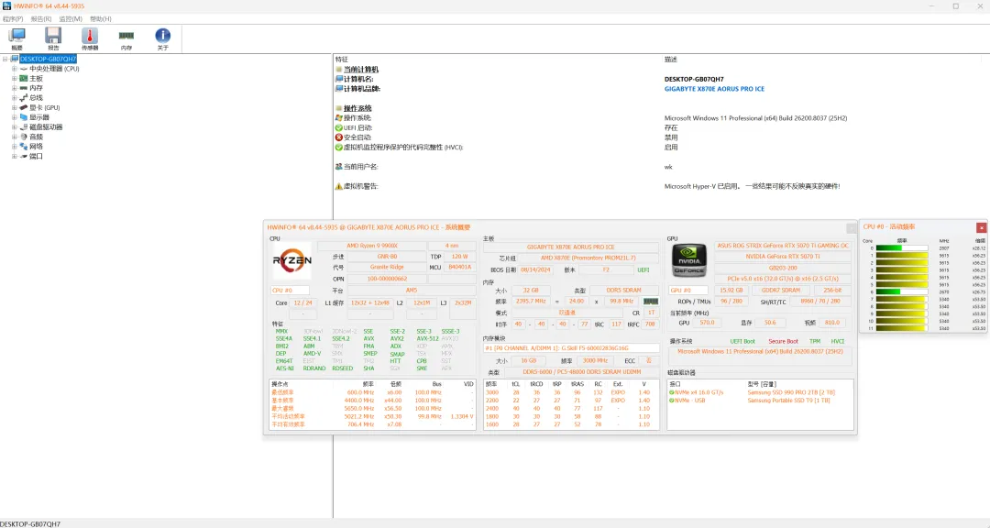Expand the 端口 tree node
Image resolution: width=990 pixels, height=528 pixels.
point(14,156)
